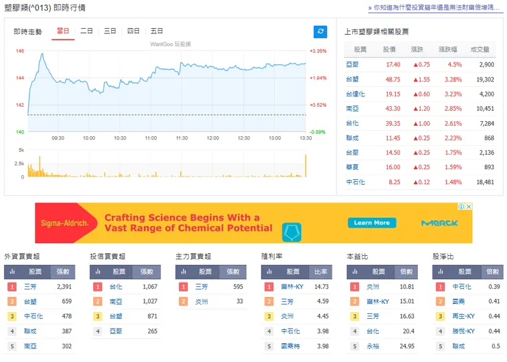This screenshot has width=507, height=362.
Task: Switch chart to 四日 tab
Action: 133,31
